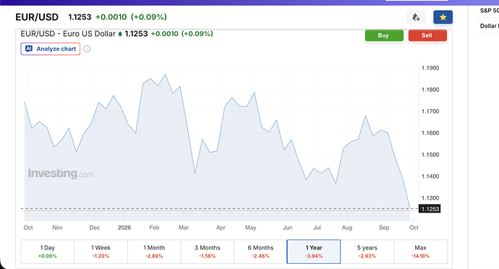Image resolution: width=499 pixels, height=269 pixels.
Task: Click the EUR/USD - Euro US Dollar chart title
Action: pyautogui.click(x=68, y=34)
